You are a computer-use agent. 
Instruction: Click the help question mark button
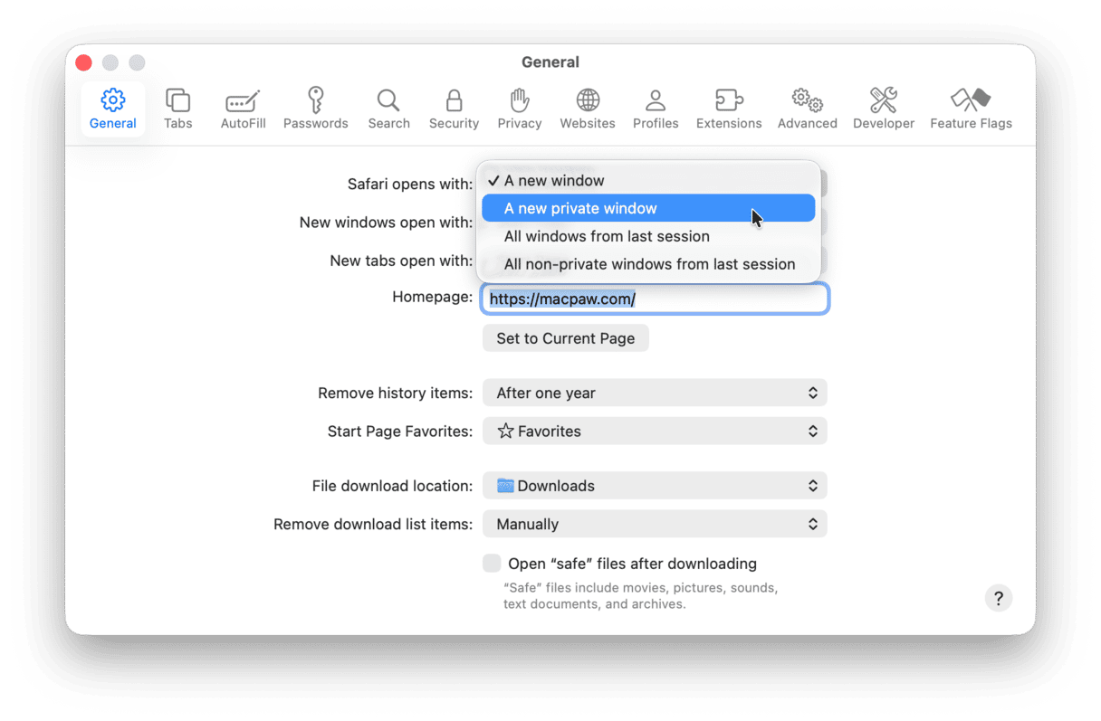click(998, 598)
